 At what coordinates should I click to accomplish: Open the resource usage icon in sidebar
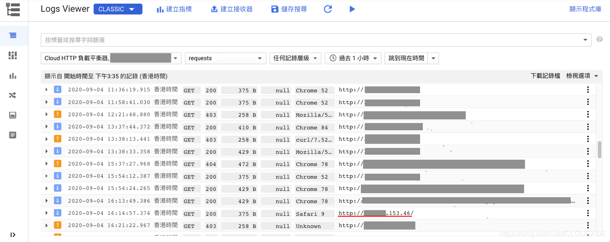coord(13,115)
